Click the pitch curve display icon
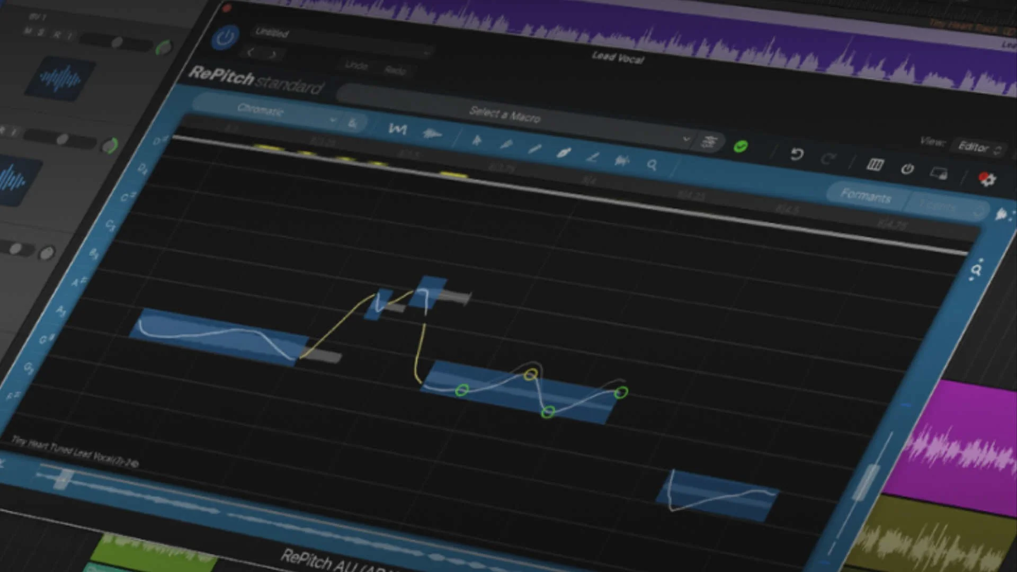 (397, 129)
